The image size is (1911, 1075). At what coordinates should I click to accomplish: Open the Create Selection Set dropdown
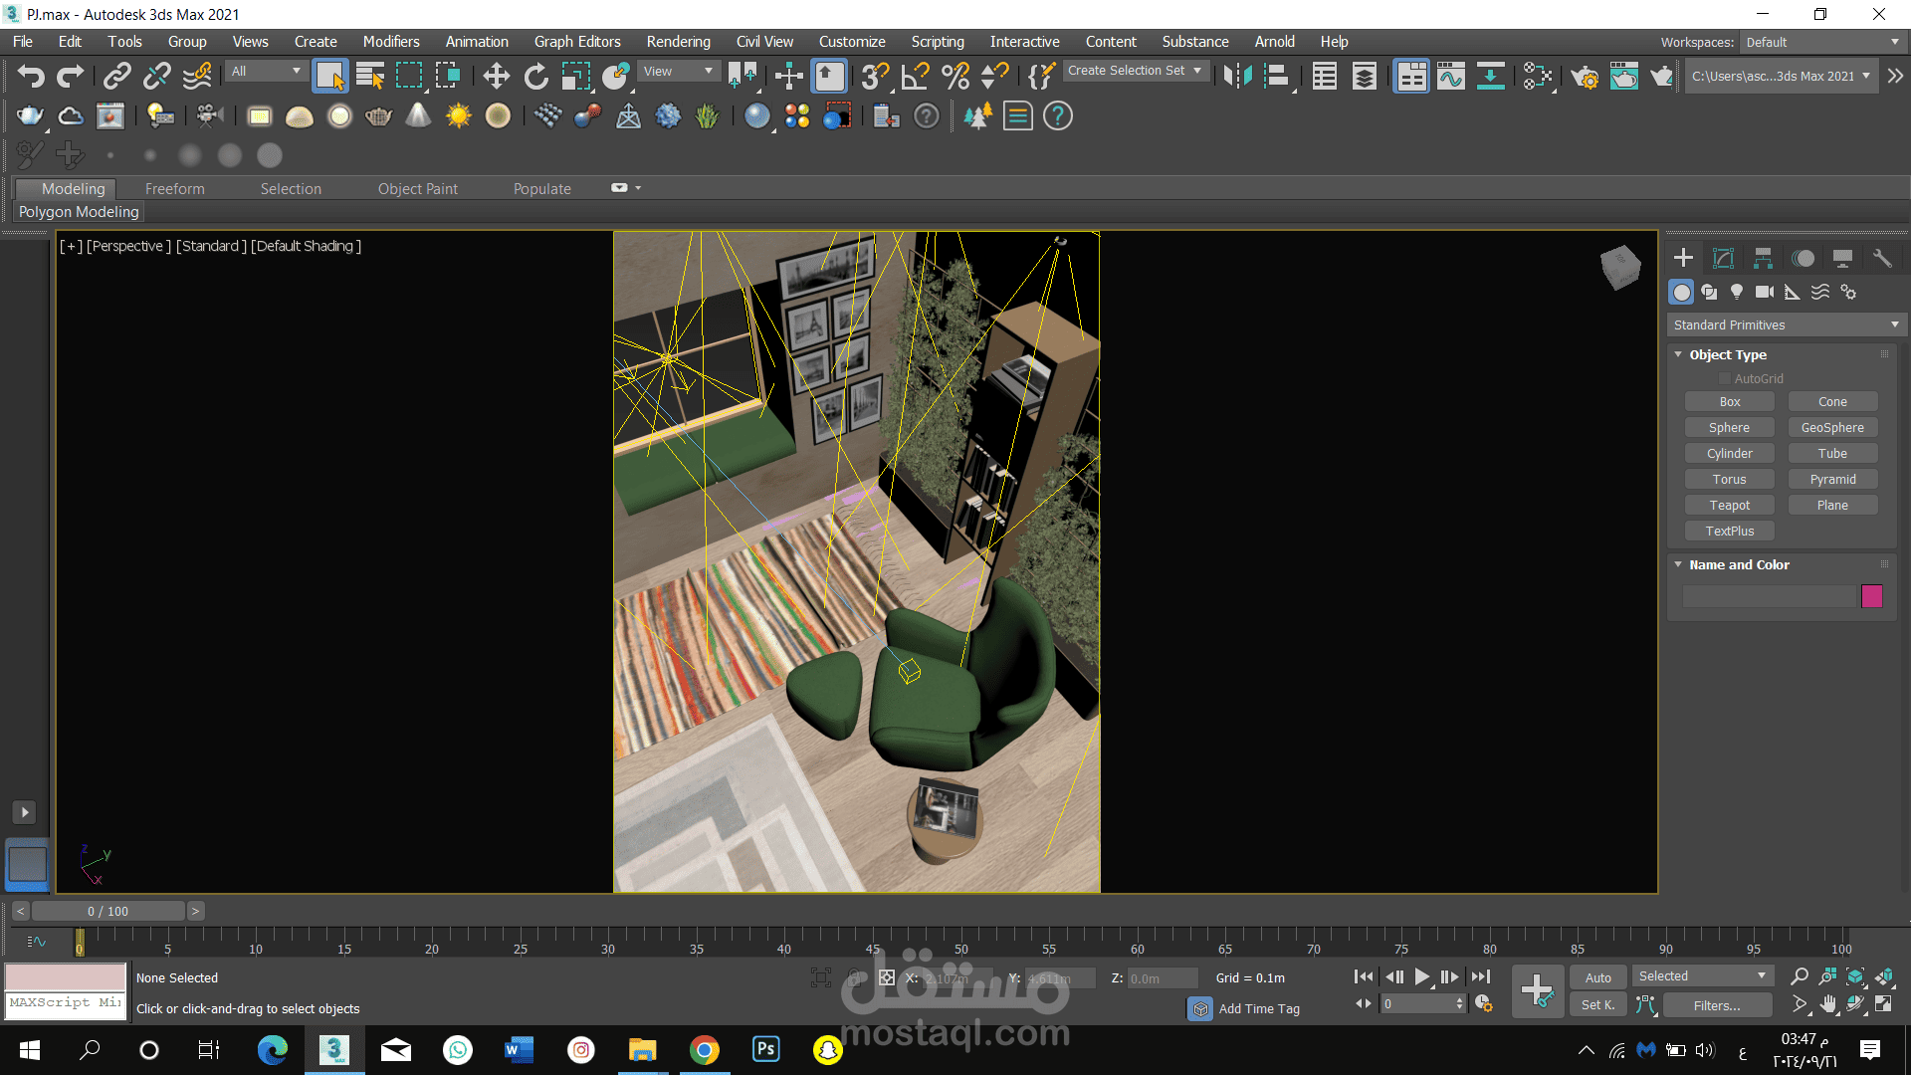(x=1137, y=71)
